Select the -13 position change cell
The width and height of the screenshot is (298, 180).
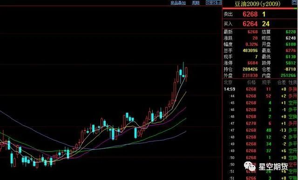click(x=283, y=130)
